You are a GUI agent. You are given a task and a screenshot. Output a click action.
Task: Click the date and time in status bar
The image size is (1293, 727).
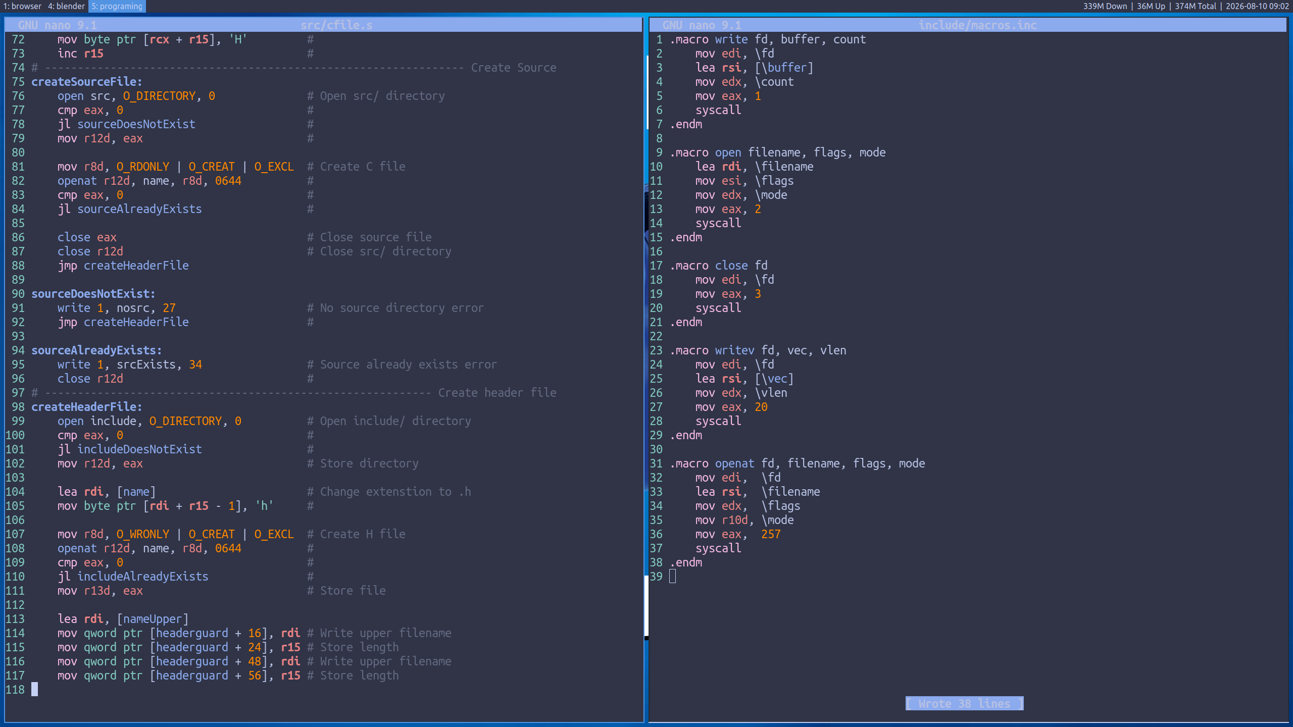[x=1257, y=6]
